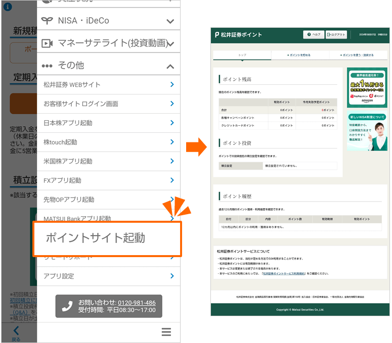Click 各種キャンペーンポイント row label
Image resolution: width=392 pixels, height=343 pixels.
pyautogui.click(x=238, y=118)
